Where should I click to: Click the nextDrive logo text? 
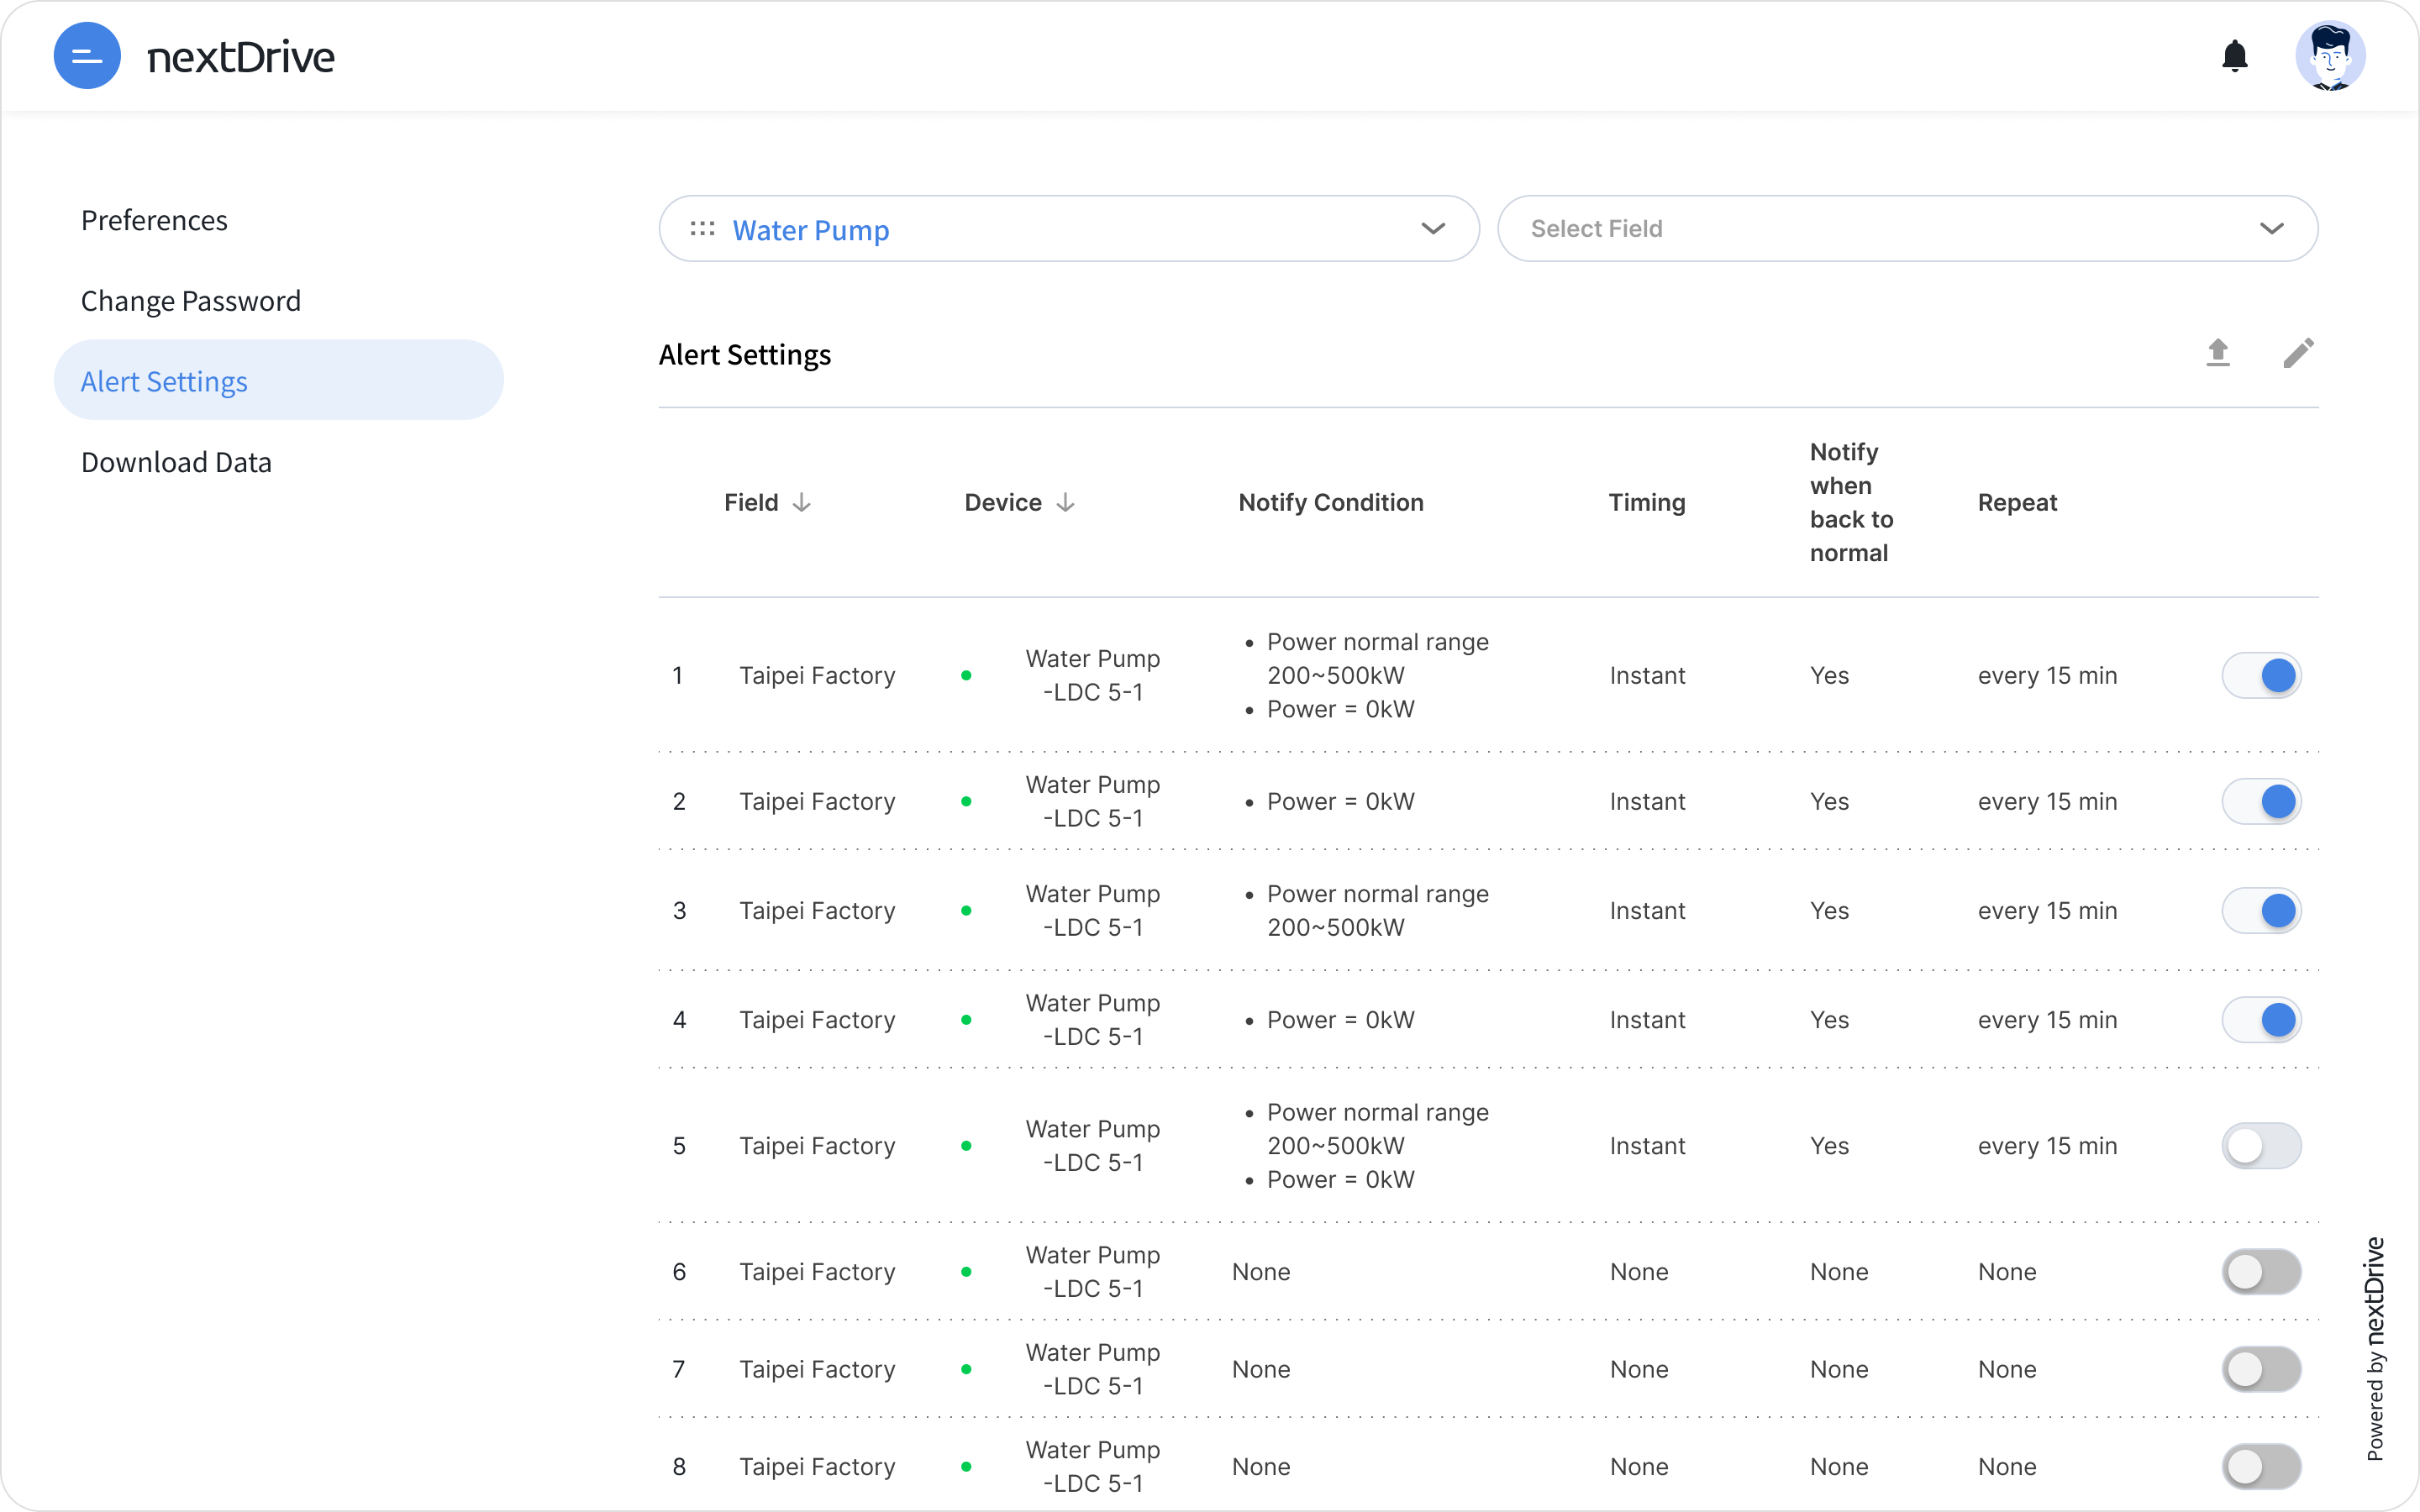pyautogui.click(x=241, y=57)
